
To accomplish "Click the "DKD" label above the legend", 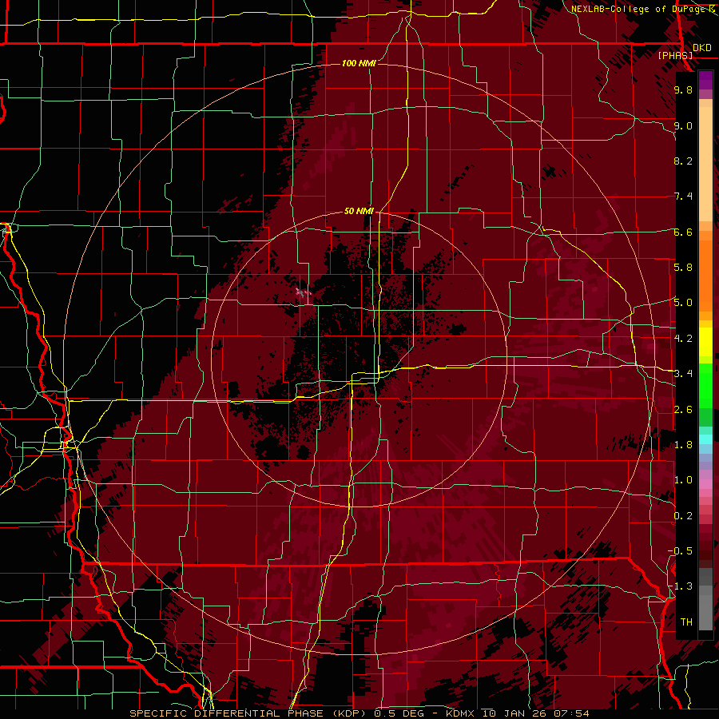I will [702, 48].
